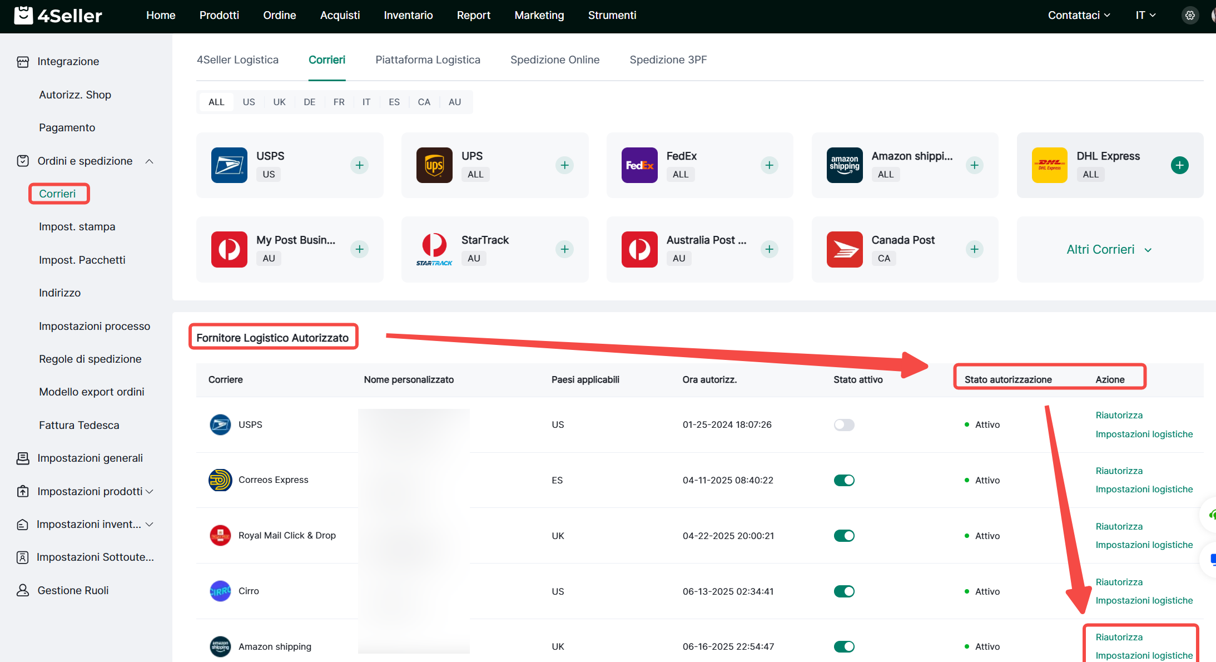Open settings gear icon in top bar
Viewport: 1216px width, 662px height.
pos(1189,16)
